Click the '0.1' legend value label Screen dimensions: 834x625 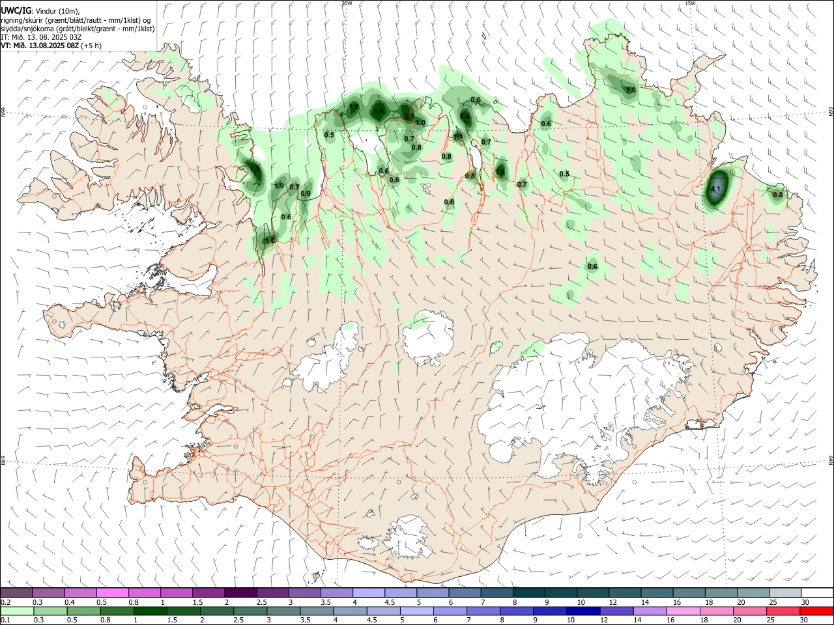[5, 620]
